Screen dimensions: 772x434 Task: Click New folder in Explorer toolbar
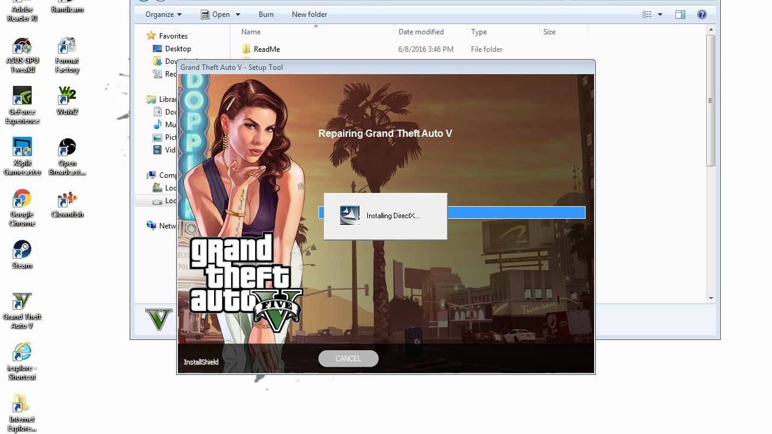(309, 14)
